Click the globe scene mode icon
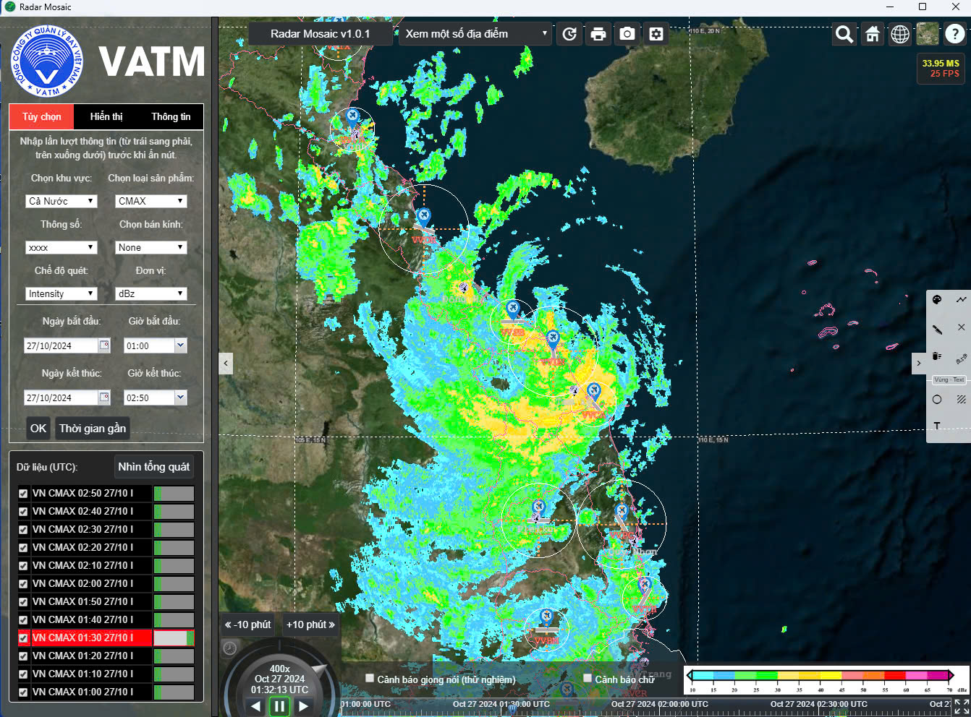The image size is (971, 717). click(x=900, y=34)
